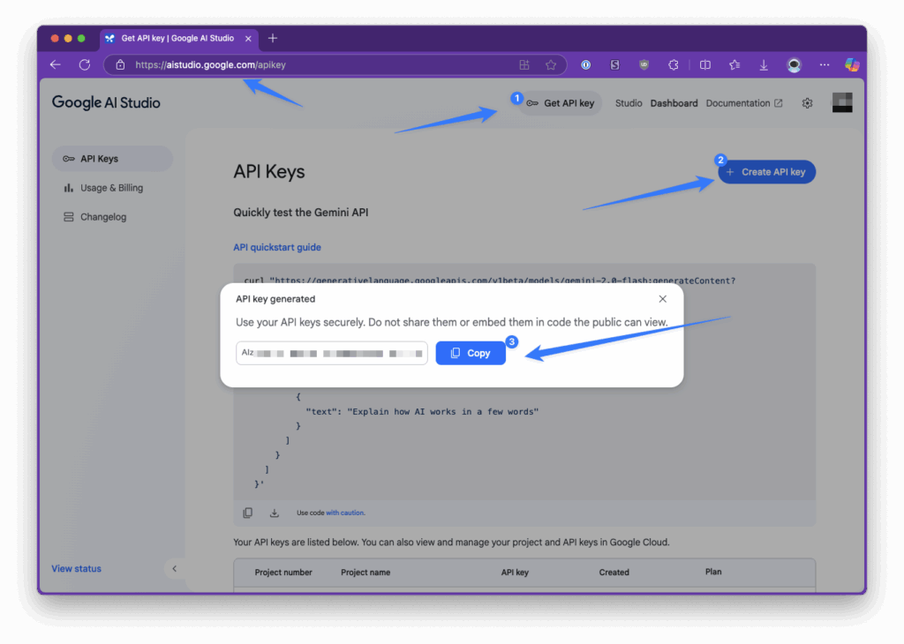Click the API key column header

point(515,572)
